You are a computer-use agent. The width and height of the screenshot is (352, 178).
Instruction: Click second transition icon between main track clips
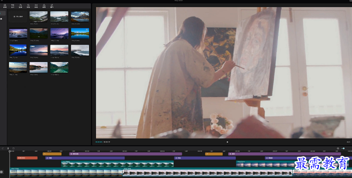292,172
